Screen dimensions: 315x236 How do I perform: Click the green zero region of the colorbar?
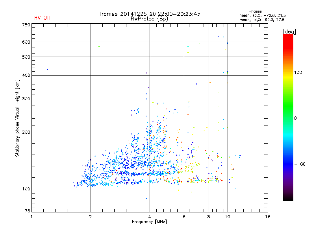click(x=288, y=118)
